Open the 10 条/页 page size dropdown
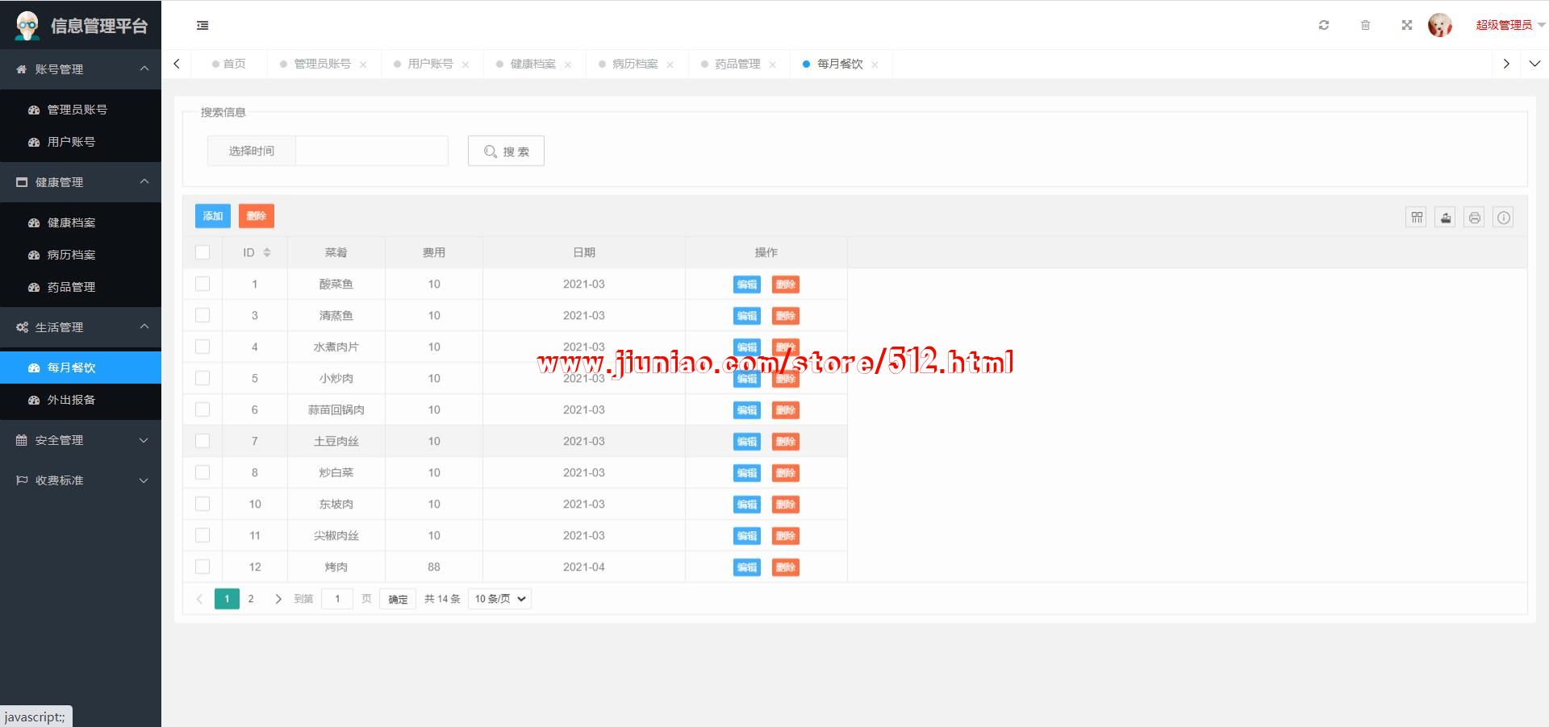The image size is (1549, 727). coord(499,599)
